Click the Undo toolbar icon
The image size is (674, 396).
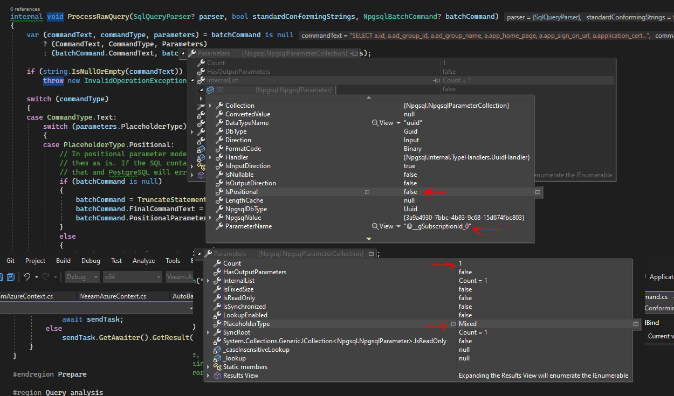pyautogui.click(x=27, y=277)
